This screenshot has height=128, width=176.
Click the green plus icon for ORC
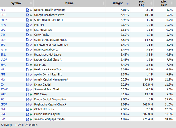[x=31, y=114]
